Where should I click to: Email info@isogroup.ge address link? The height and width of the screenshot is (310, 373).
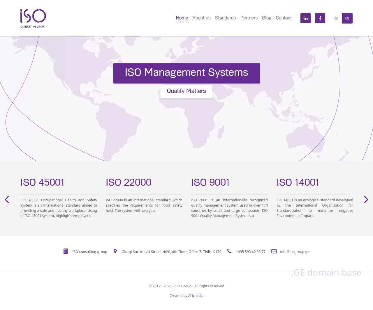295,252
